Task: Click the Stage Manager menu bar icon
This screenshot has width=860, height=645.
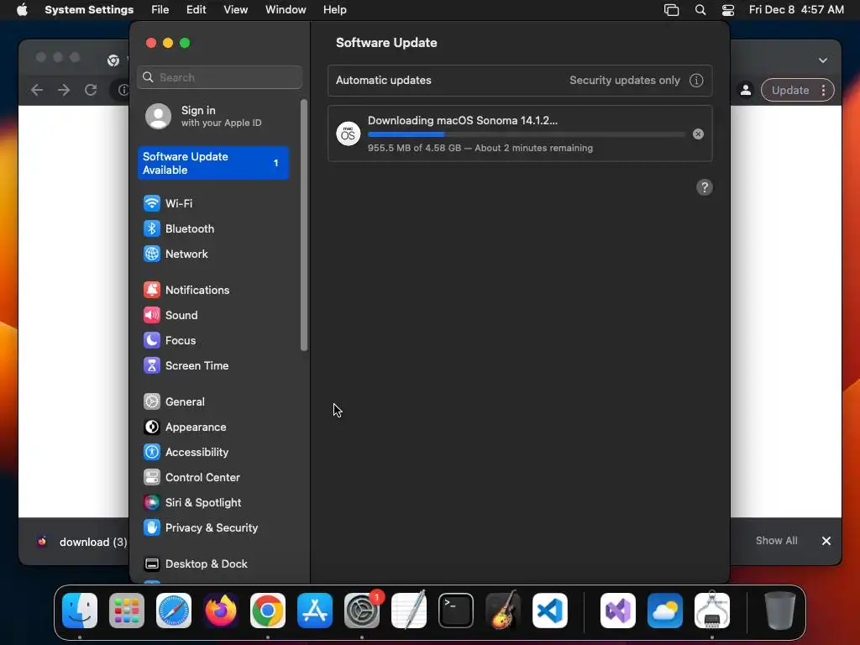Action: [671, 10]
